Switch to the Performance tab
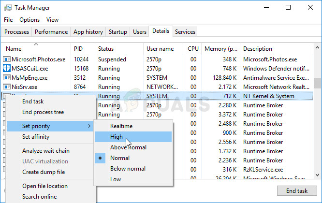The width and height of the screenshot is (322, 203). [x=51, y=32]
